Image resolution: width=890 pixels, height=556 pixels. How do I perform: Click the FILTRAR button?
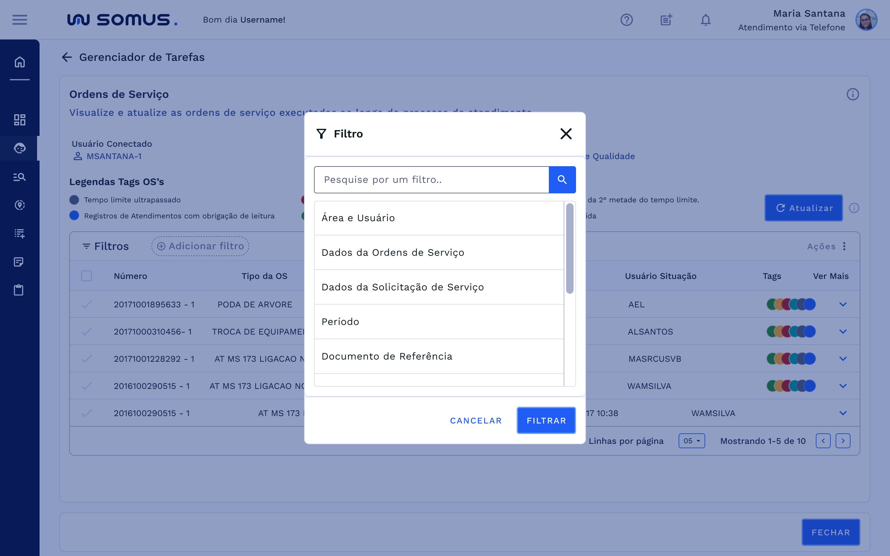coord(546,420)
